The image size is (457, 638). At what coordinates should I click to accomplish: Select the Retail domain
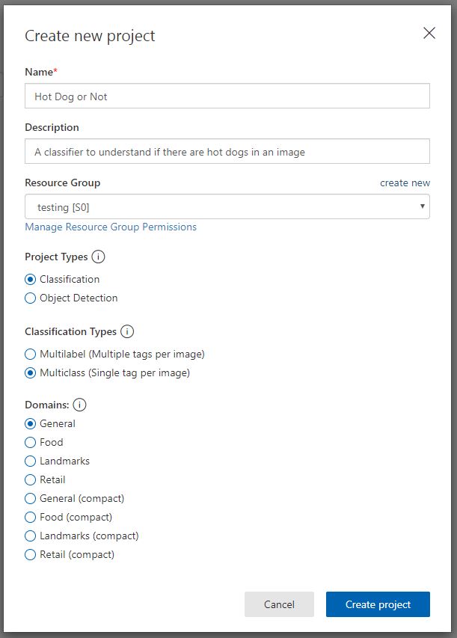pyautogui.click(x=31, y=479)
